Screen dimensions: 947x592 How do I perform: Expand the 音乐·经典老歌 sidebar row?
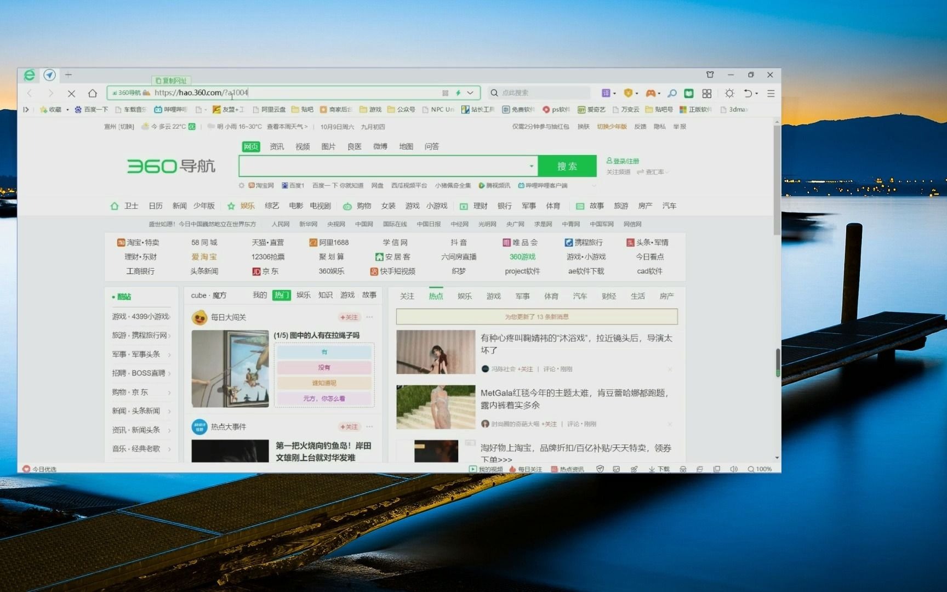point(141,448)
